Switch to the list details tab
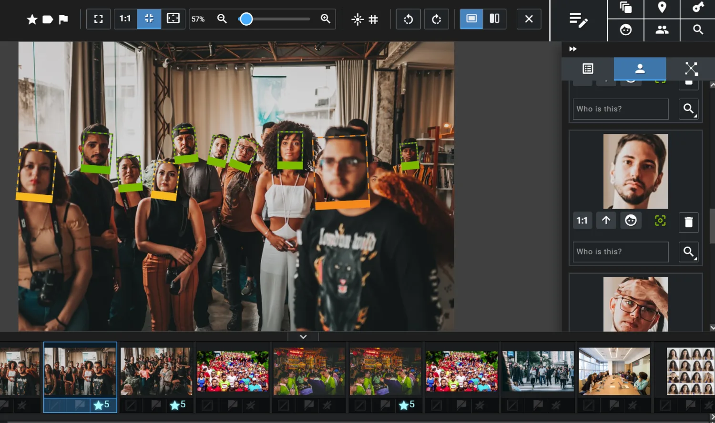The width and height of the screenshot is (715, 423). point(588,69)
